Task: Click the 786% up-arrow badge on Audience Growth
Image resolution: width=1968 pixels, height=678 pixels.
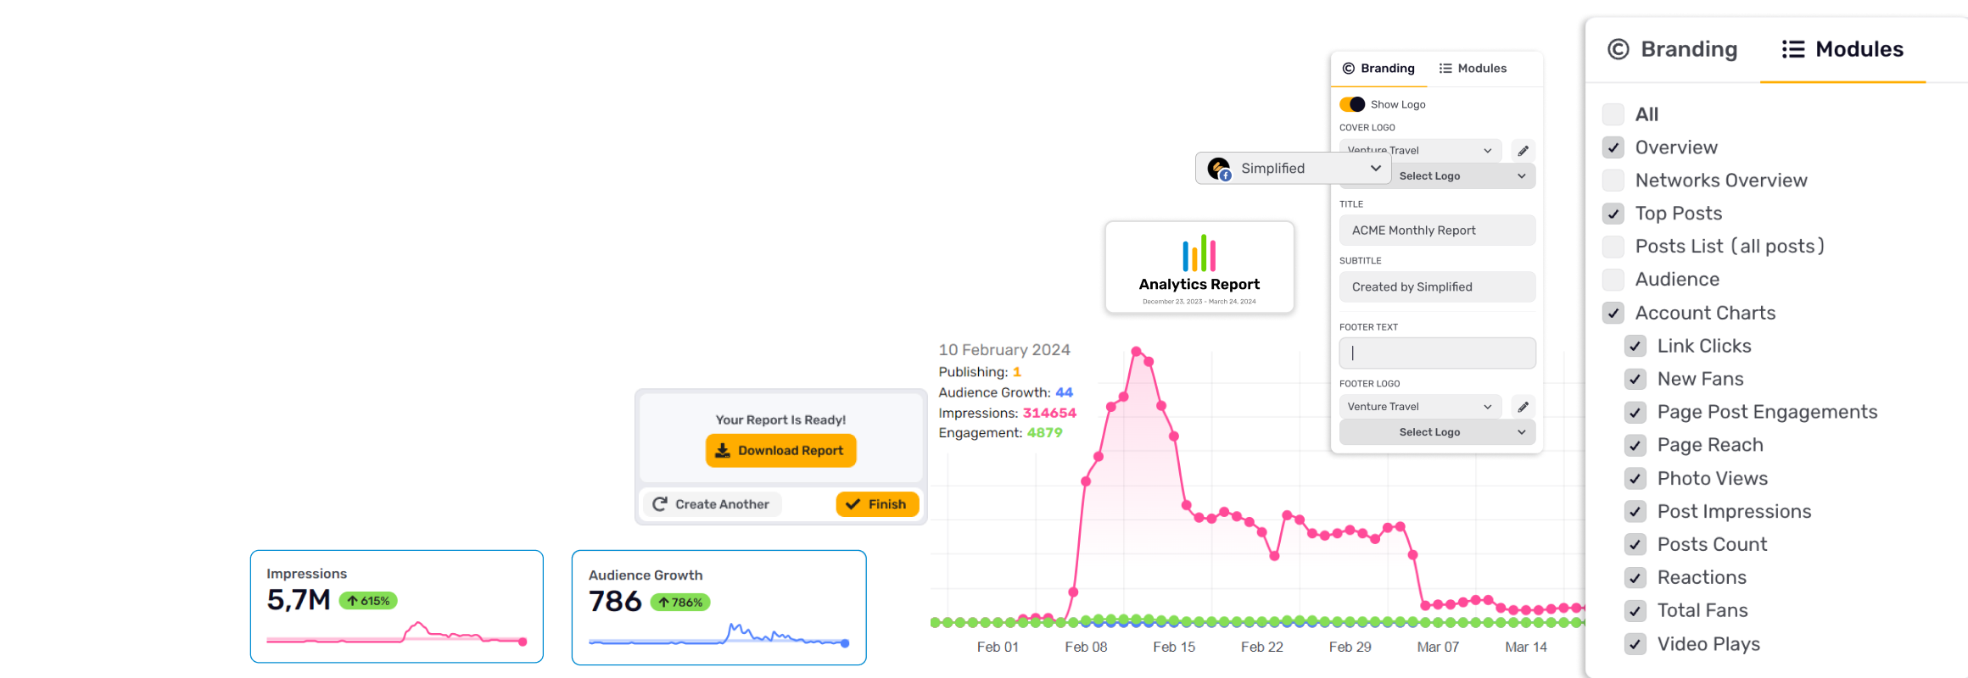Action: pyautogui.click(x=680, y=603)
